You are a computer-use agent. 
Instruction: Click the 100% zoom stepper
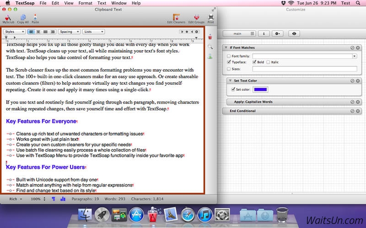[x=44, y=199]
